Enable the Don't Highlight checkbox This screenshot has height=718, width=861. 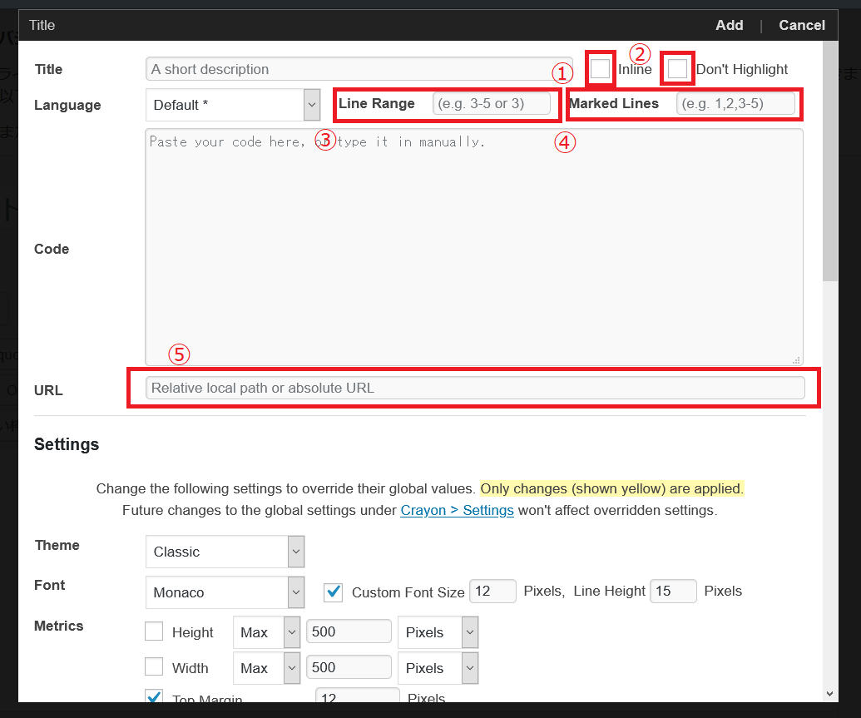click(x=677, y=69)
